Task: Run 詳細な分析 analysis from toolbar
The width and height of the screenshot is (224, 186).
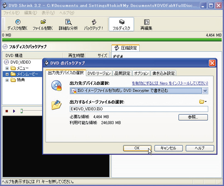Action: [x=68, y=24]
